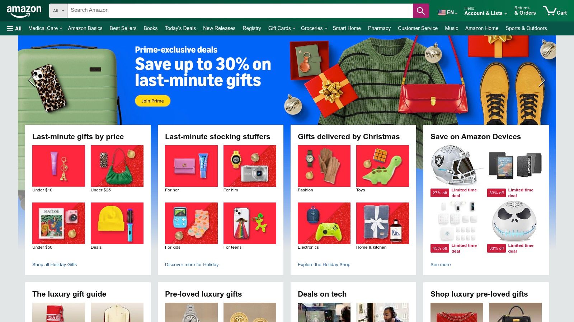Select Customer Service nav item

(x=418, y=28)
